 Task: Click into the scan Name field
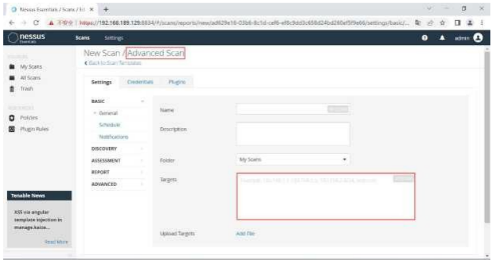point(293,109)
